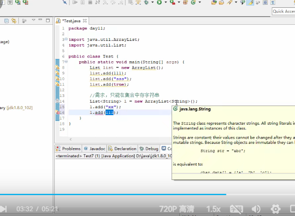Click Link with Editor icon
The height and width of the screenshot is (216, 295).
14,20
